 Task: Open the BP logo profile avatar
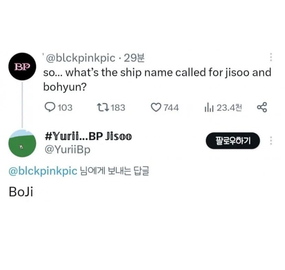(x=22, y=66)
